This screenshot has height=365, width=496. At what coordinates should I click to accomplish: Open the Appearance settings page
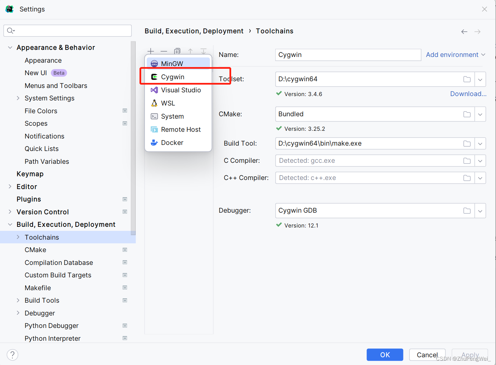coord(43,60)
